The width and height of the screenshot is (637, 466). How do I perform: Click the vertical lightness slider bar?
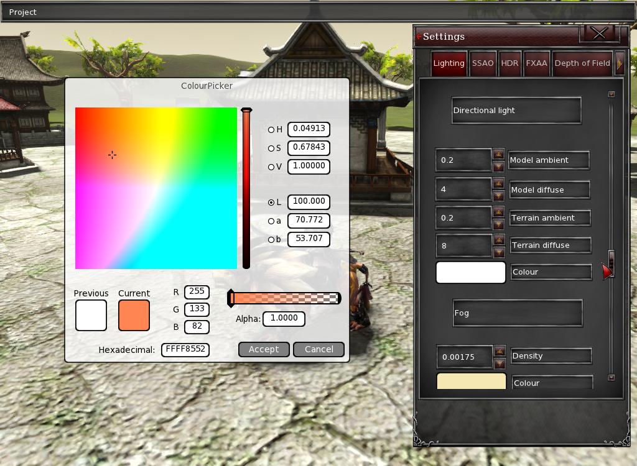tap(246, 188)
